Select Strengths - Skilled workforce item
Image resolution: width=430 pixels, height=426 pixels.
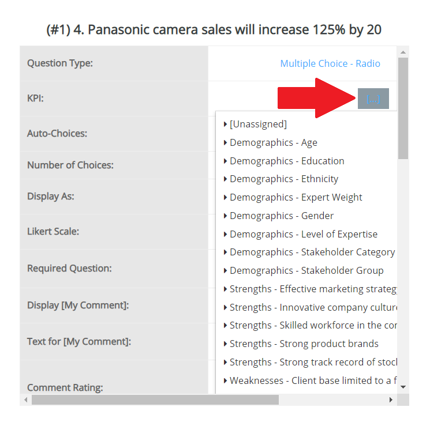tap(312, 325)
